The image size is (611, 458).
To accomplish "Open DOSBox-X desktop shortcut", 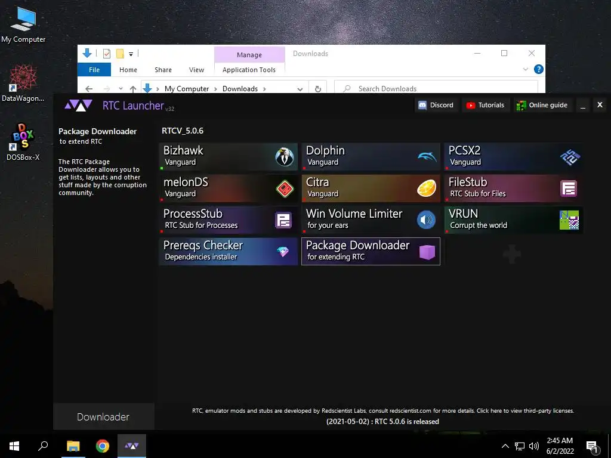I will [x=23, y=142].
